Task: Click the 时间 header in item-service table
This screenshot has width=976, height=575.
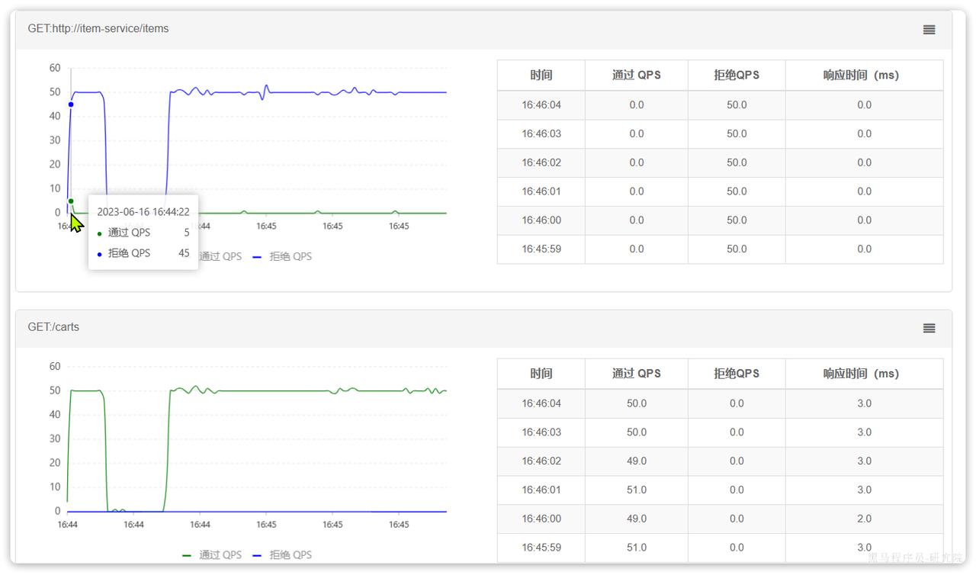Action: coord(541,75)
